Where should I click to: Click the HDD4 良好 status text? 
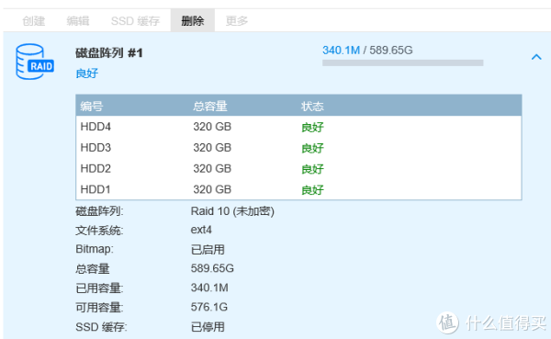(x=312, y=127)
